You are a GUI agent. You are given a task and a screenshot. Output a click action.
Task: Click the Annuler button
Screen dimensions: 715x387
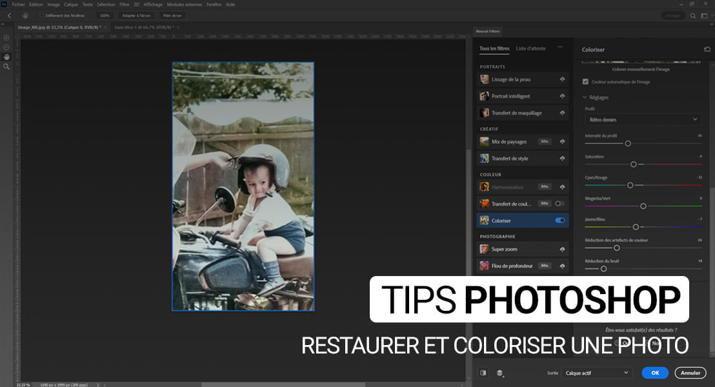(x=690, y=373)
